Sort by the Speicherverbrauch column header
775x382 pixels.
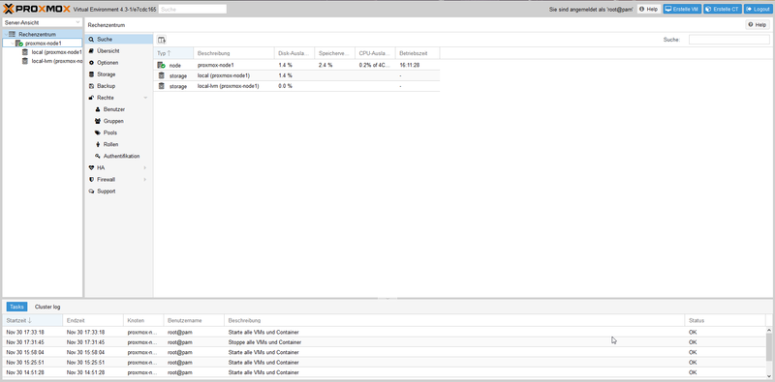(334, 53)
